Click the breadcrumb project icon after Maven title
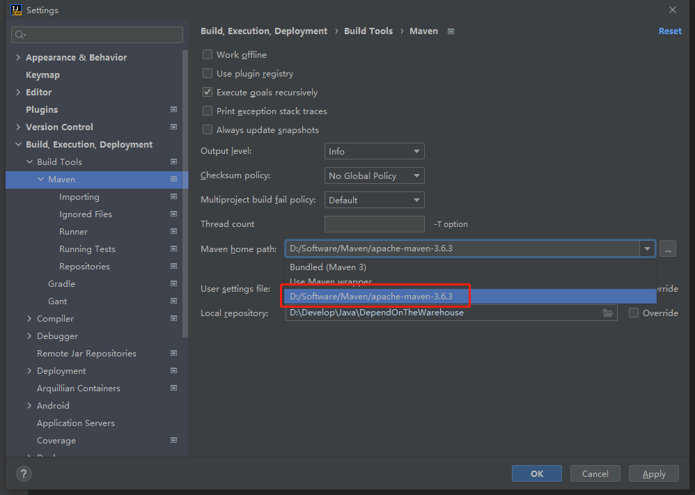 click(x=451, y=31)
